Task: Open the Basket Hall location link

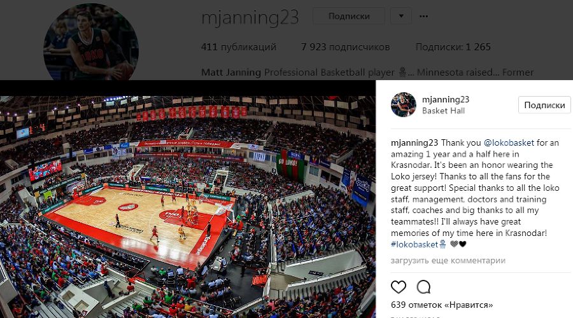Action: 443,111
